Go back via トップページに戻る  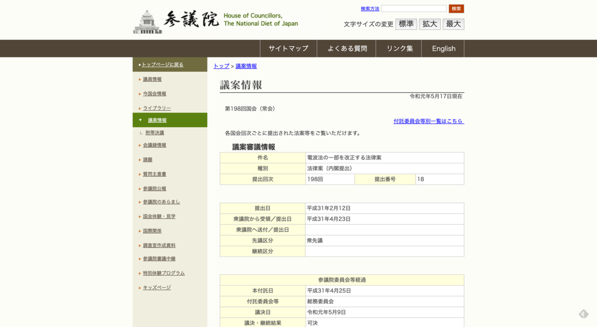[x=163, y=65]
